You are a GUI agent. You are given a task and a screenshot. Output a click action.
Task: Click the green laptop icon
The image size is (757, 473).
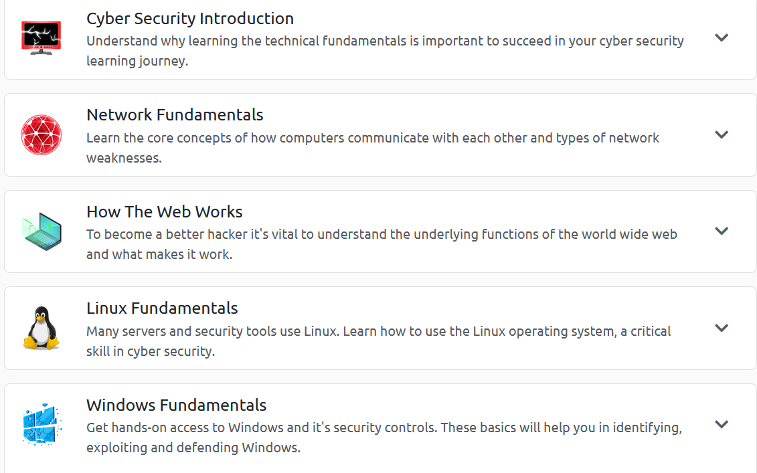tap(41, 231)
